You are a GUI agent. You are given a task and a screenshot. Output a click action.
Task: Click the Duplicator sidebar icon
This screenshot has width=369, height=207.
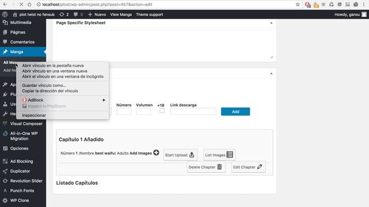click(5, 171)
